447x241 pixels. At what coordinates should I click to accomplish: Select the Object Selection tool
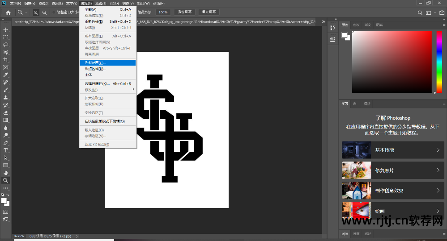click(x=6, y=53)
